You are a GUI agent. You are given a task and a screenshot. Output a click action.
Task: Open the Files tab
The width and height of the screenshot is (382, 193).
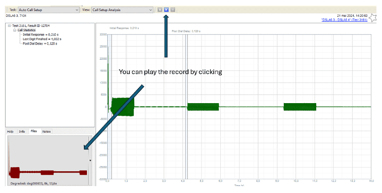coord(34,131)
